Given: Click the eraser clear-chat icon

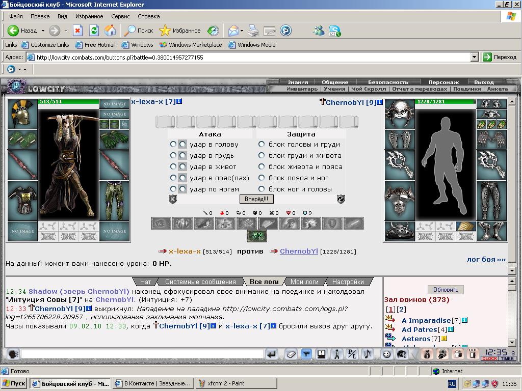Looking at the screenshot, I should [291, 354].
